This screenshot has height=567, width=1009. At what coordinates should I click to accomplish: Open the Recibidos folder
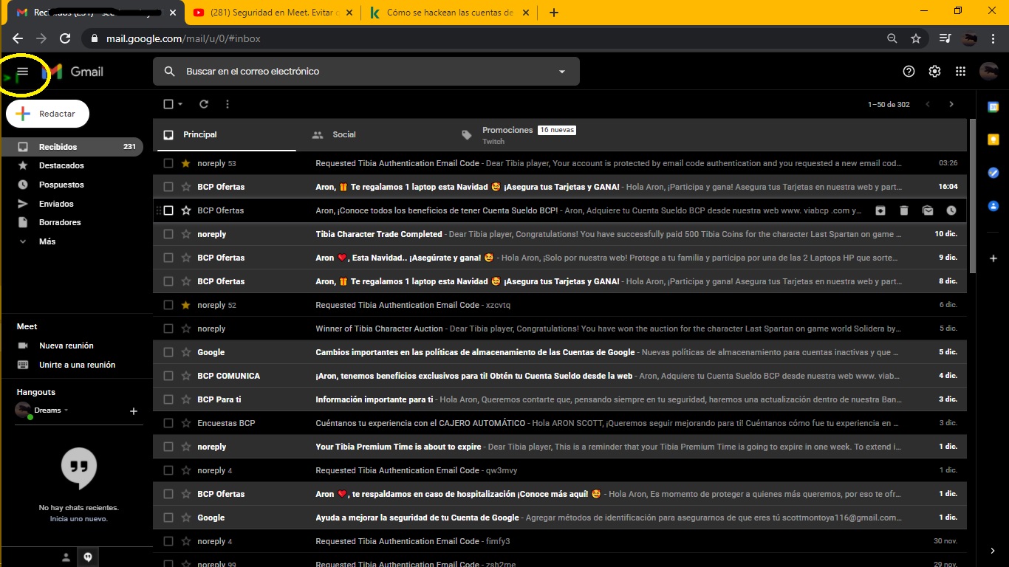[x=72, y=147]
